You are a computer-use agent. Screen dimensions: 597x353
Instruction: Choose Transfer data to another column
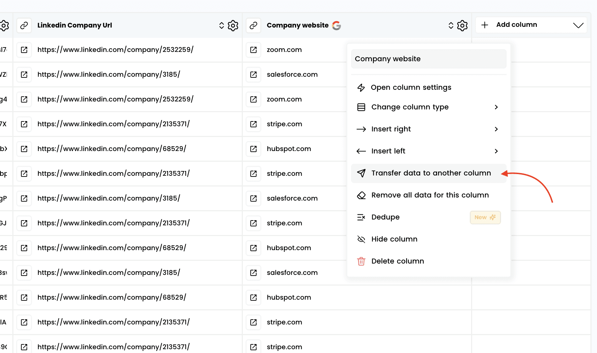[428, 173]
